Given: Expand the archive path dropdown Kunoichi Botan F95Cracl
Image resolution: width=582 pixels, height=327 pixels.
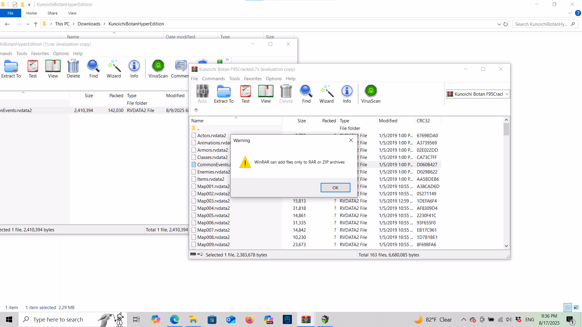Looking at the screenshot, I should point(507,94).
